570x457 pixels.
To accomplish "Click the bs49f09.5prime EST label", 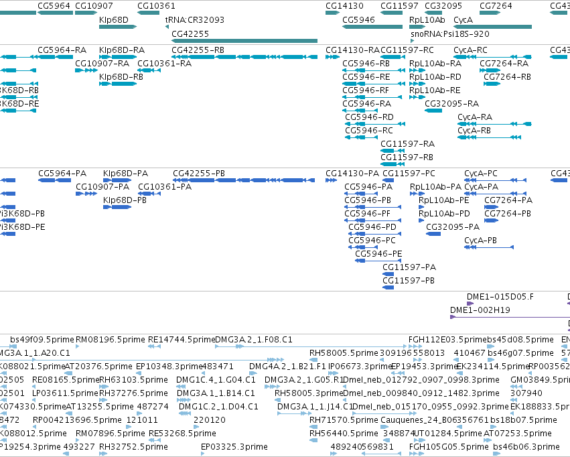I will (x=42, y=340).
